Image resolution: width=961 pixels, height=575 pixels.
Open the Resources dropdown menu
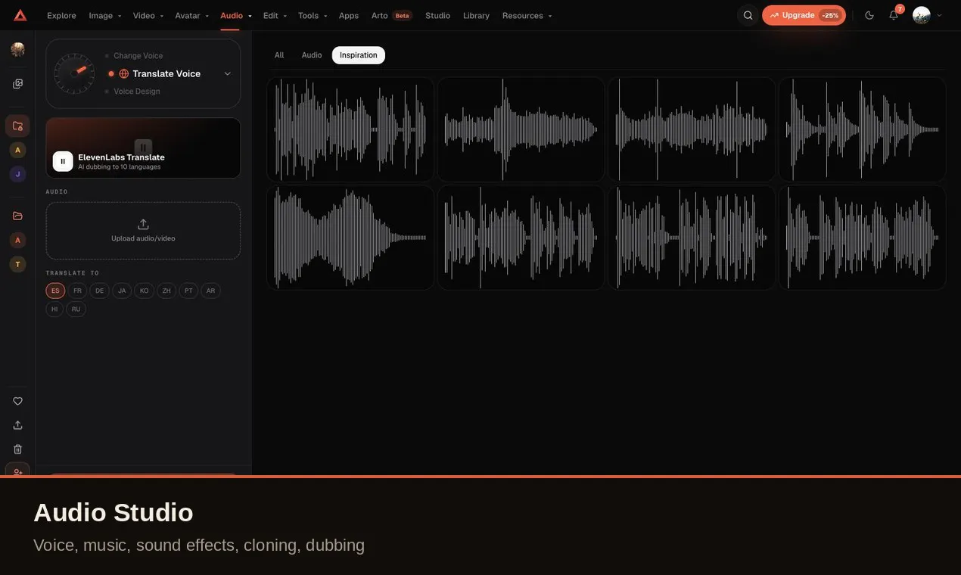527,15
